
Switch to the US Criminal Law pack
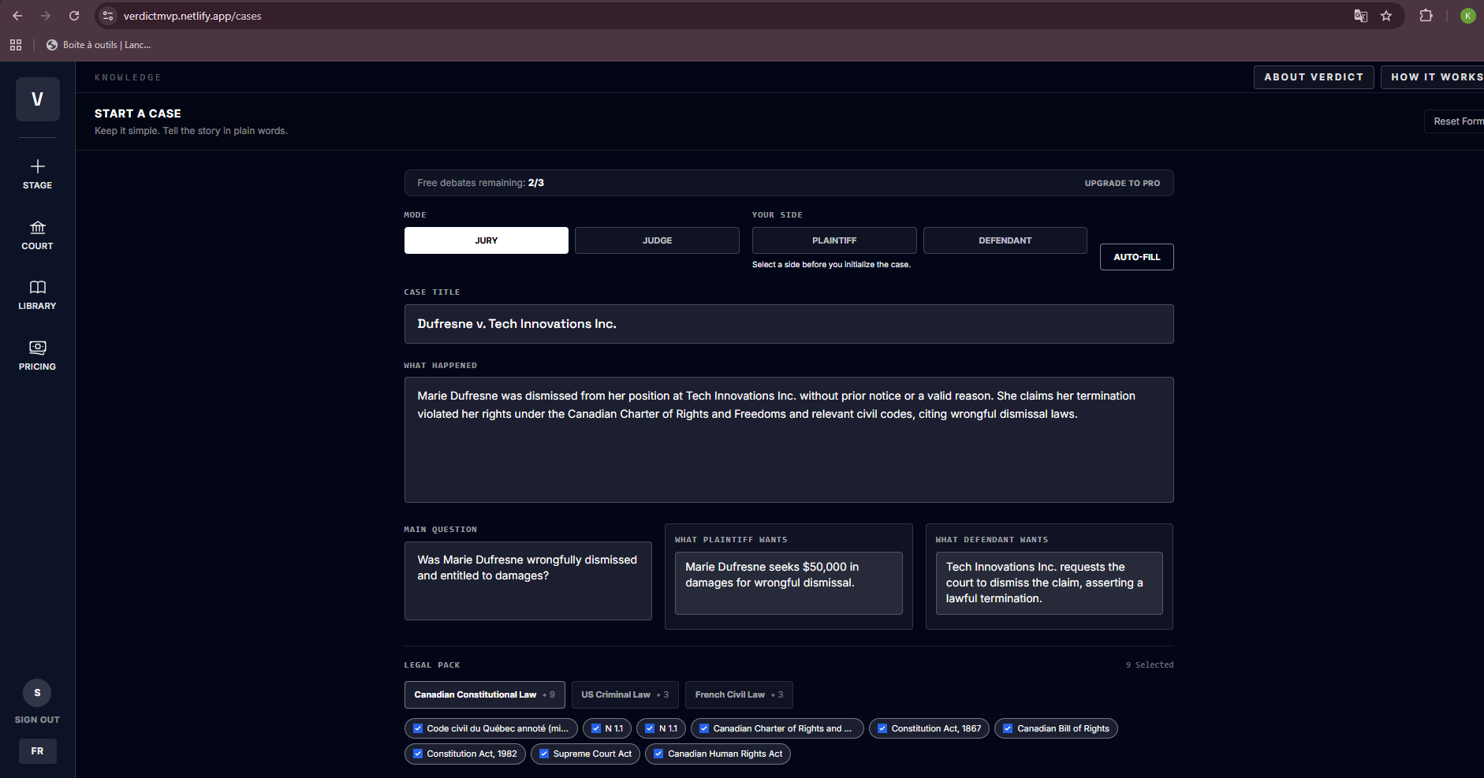click(625, 694)
